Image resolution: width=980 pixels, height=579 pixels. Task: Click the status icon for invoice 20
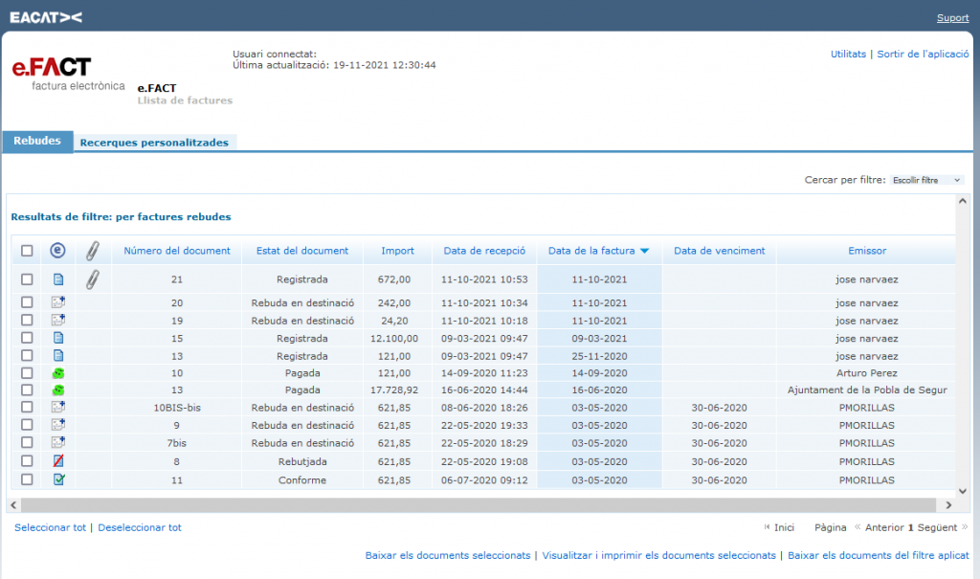tap(58, 302)
